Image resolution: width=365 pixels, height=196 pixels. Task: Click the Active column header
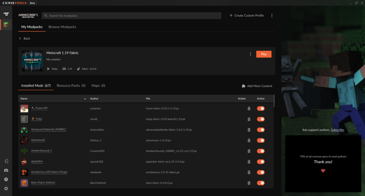261,99
